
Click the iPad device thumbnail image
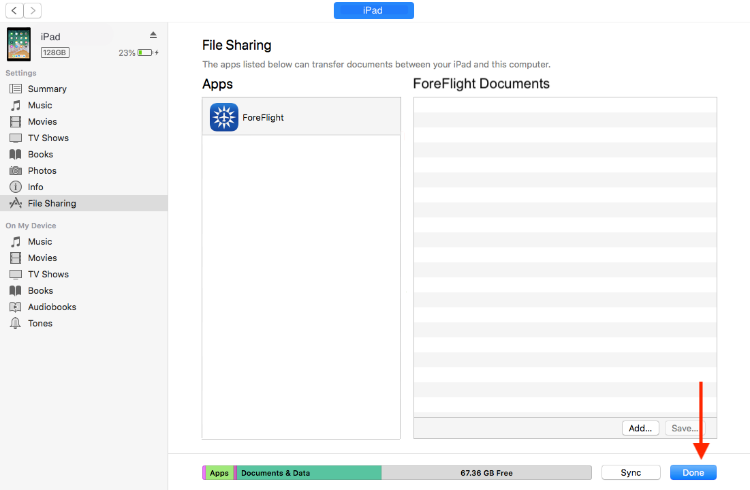(18, 44)
